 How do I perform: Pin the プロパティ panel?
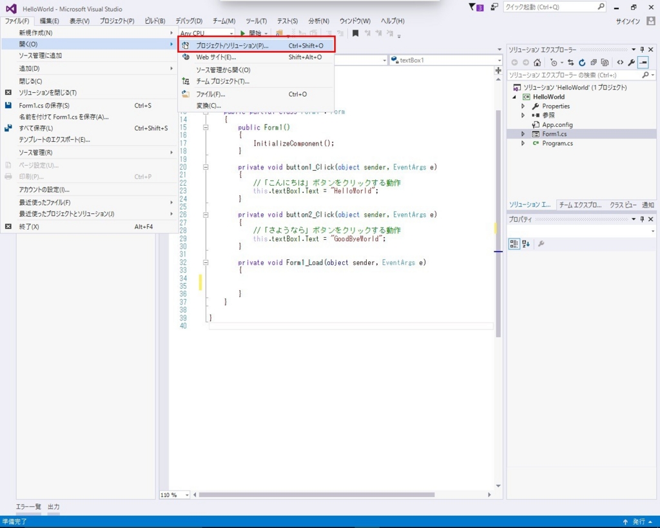click(x=643, y=219)
